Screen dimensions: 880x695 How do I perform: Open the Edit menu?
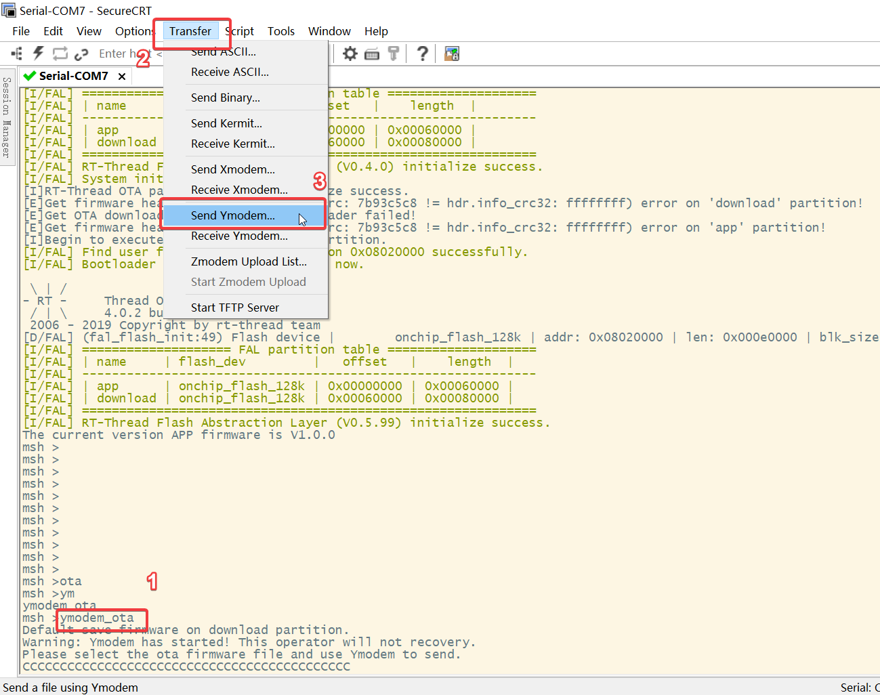[53, 31]
